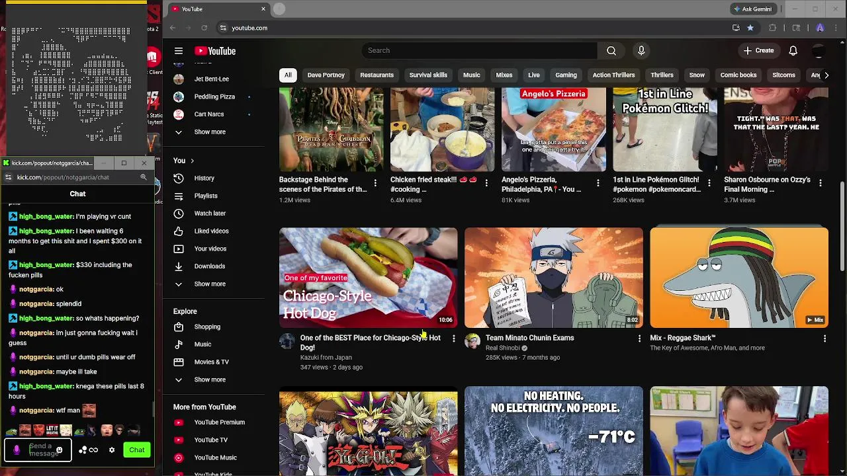Image resolution: width=847 pixels, height=476 pixels.
Task: Open Peddling Pizza subscription channel
Action: click(214, 97)
